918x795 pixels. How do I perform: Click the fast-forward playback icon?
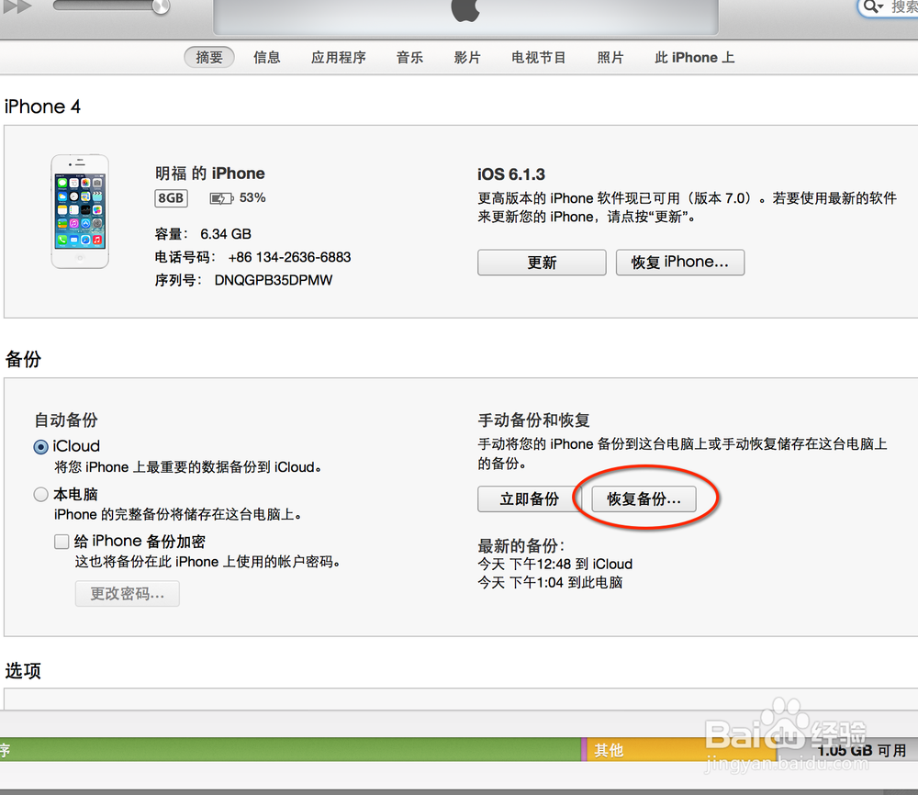click(17, 7)
